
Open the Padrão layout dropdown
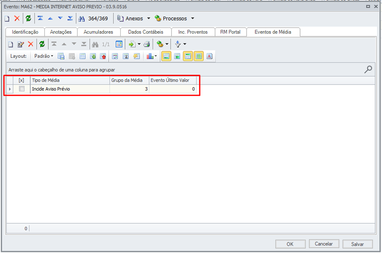pos(44,56)
